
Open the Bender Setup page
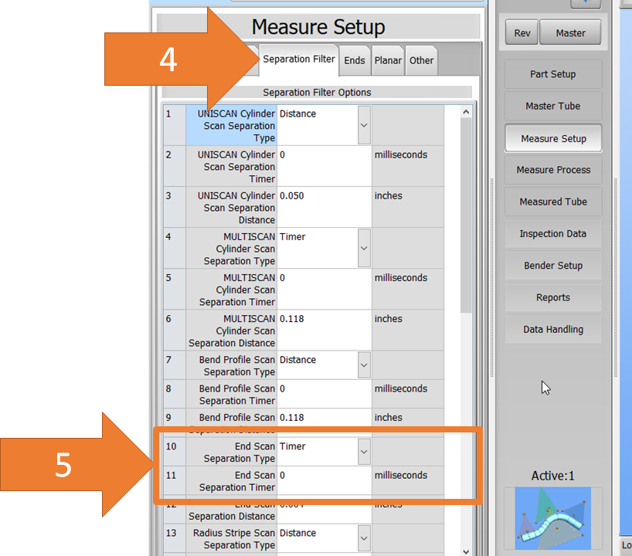[552, 266]
